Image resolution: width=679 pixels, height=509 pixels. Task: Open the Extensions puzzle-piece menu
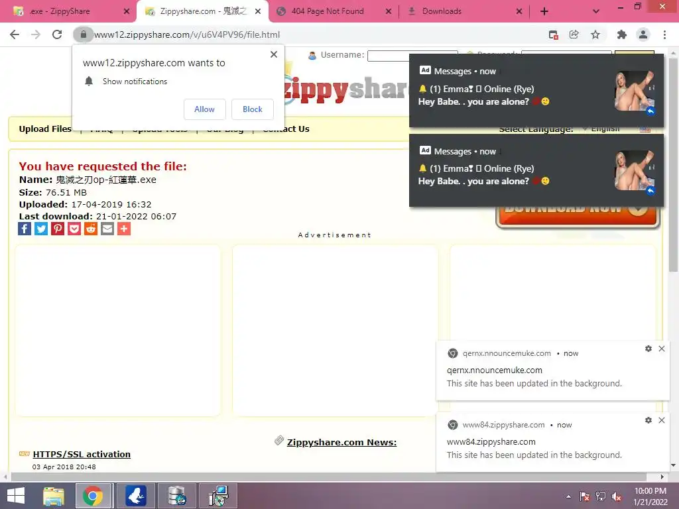[x=622, y=34]
